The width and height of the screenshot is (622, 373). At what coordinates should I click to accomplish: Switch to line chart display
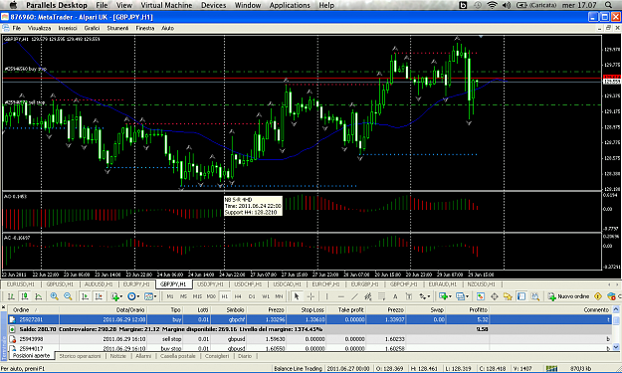(x=38, y=296)
